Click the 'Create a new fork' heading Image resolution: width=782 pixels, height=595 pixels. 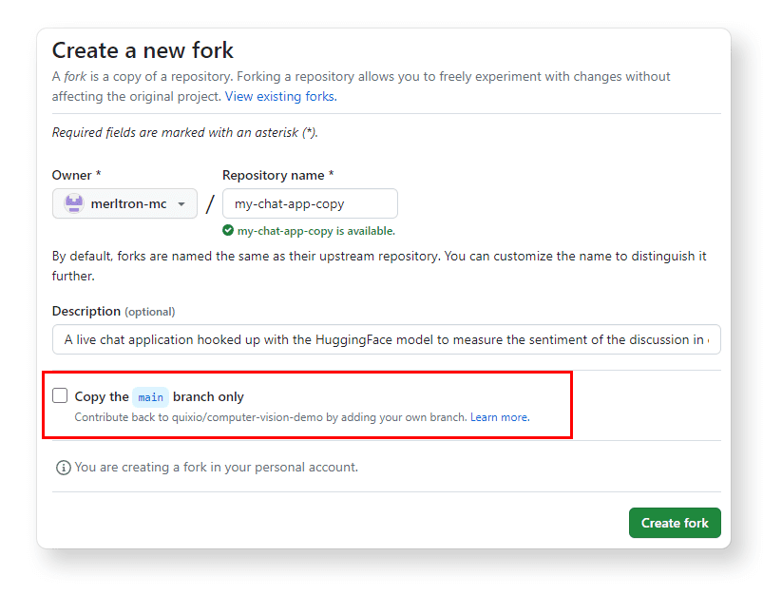pos(143,49)
